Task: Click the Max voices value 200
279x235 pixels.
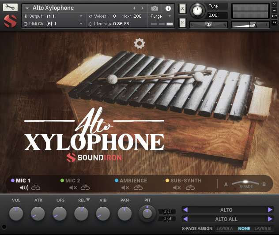Action: click(137, 16)
